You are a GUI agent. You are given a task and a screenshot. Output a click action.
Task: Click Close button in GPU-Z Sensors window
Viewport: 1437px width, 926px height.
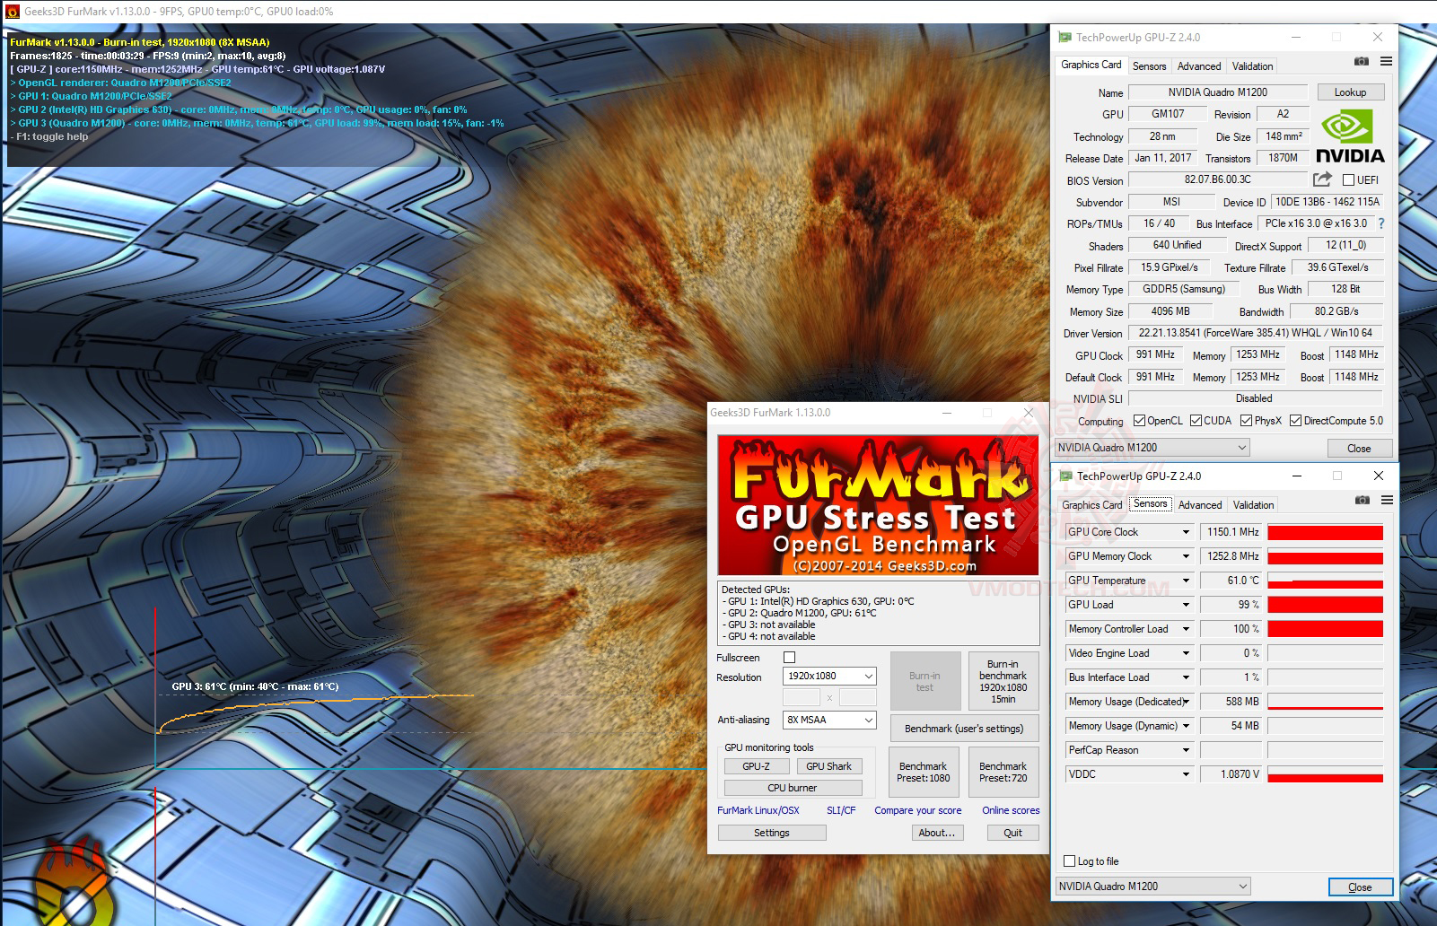point(1360,887)
